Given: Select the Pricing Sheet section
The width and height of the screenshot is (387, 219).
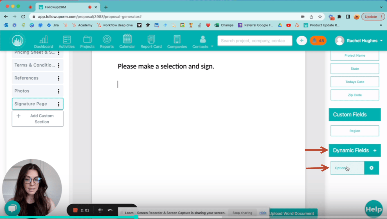Looking at the screenshot, I should pos(35,53).
